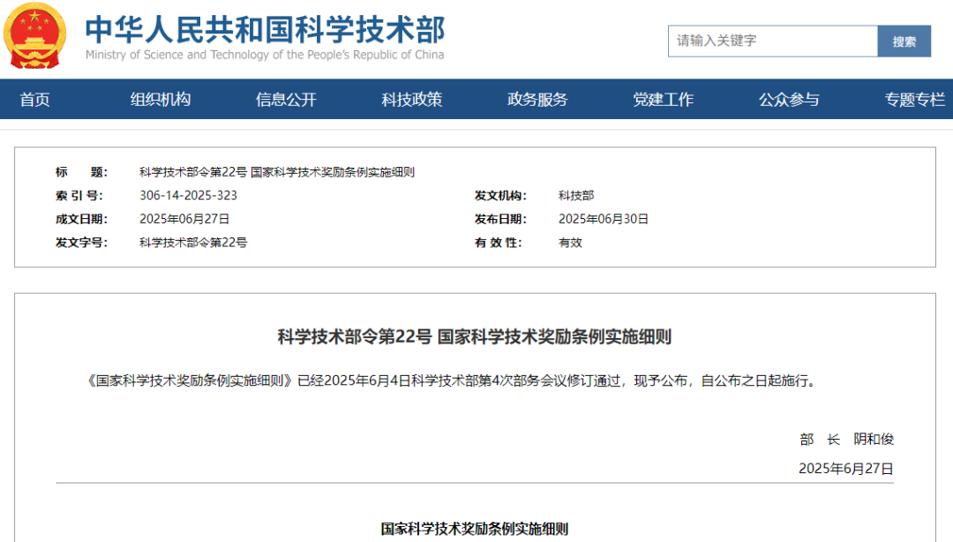The image size is (953, 542).
Task: Click the 发布日期 value 2025年06月30日
Action: point(604,219)
